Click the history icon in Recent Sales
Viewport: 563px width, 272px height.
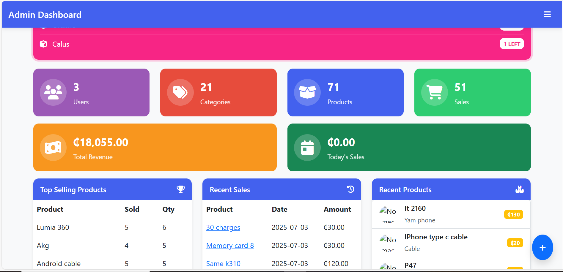point(350,189)
